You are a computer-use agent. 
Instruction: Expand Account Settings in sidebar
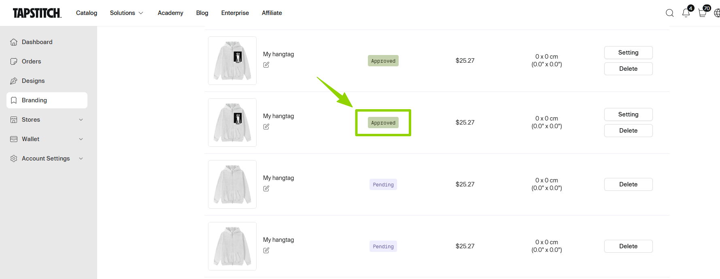pyautogui.click(x=47, y=159)
